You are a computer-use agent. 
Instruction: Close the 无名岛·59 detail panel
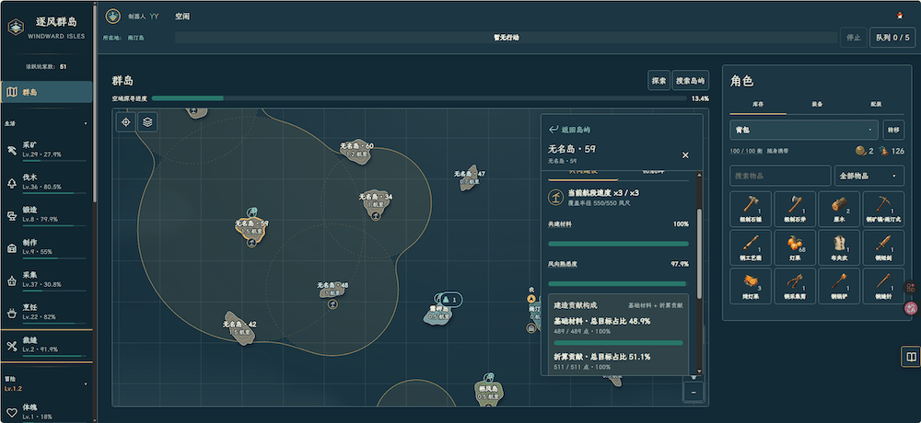(x=685, y=154)
